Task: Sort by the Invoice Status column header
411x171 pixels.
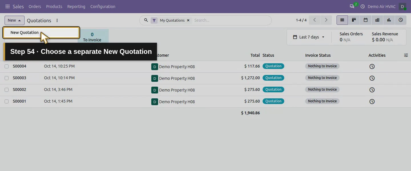Action: point(318,55)
